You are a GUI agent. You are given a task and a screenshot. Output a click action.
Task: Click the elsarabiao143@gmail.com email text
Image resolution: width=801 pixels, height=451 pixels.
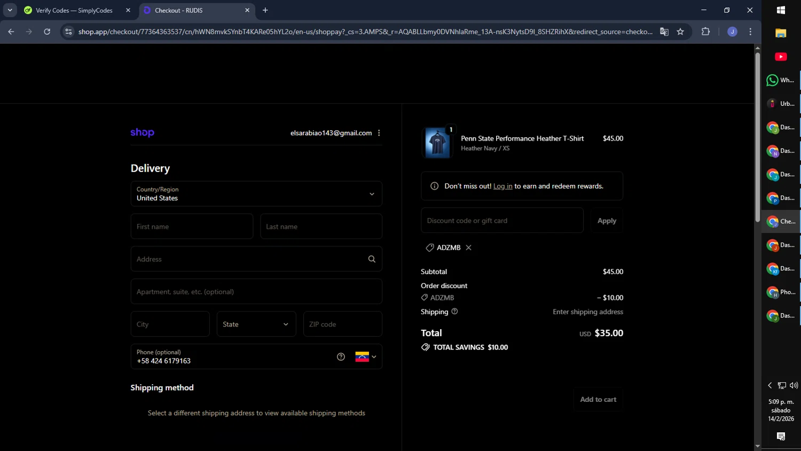pyautogui.click(x=331, y=133)
